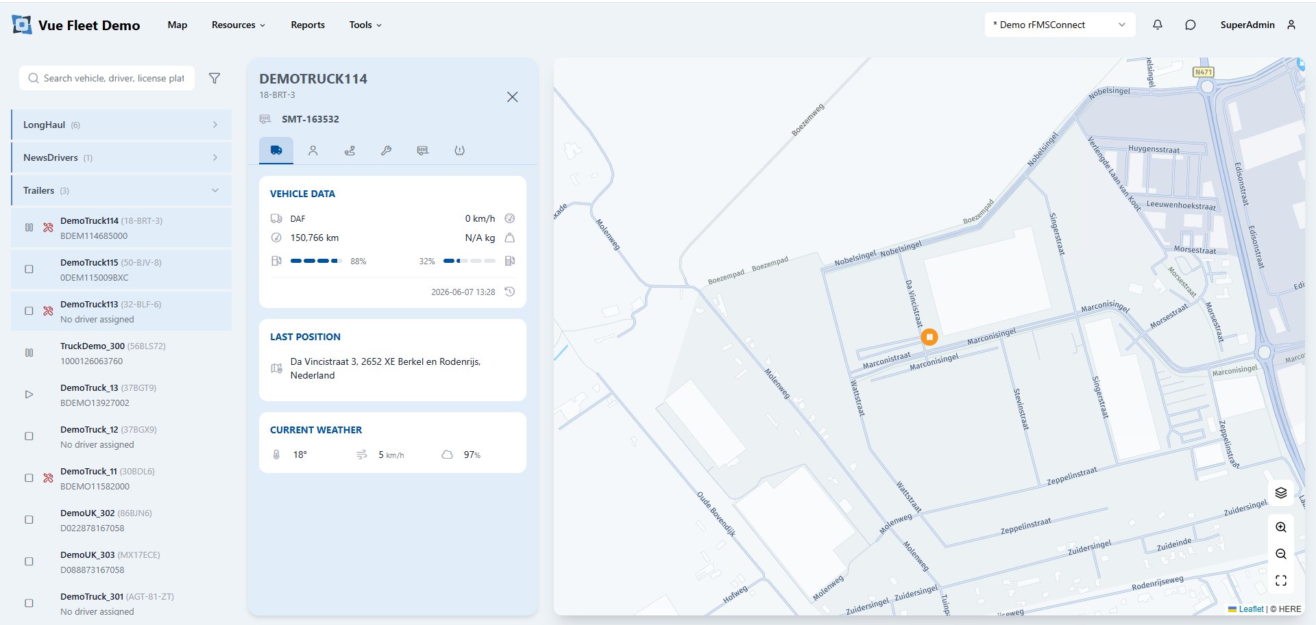Viewport: 1316px width, 625px height.
Task: Click the fuel pump icon beside 32%
Action: coord(510,261)
